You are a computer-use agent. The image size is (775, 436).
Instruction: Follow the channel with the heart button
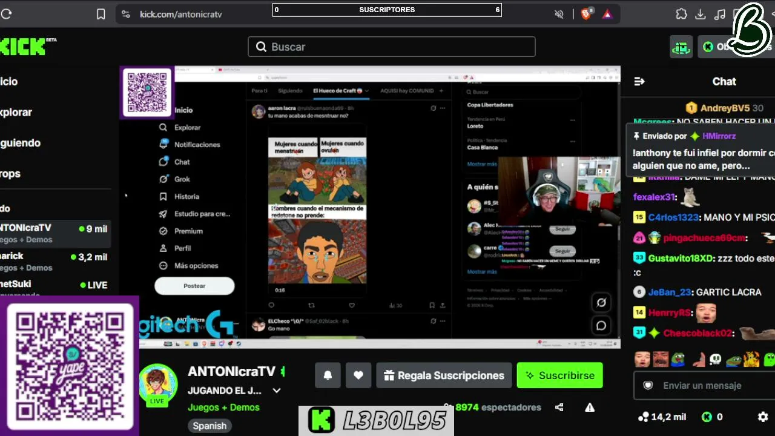358,375
